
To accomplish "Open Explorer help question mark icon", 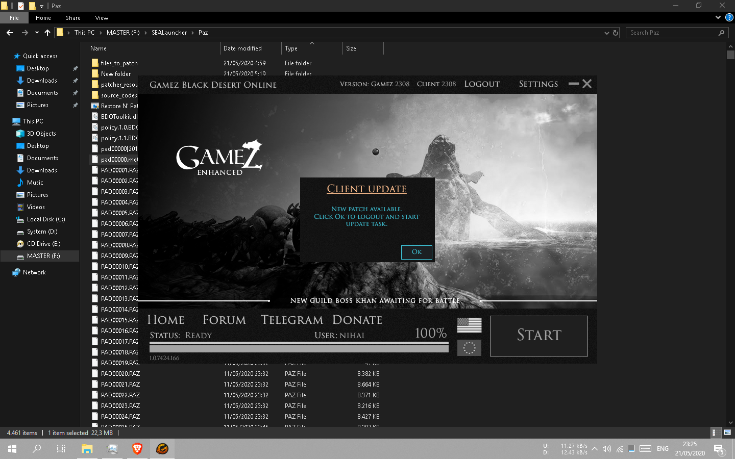I will pos(729,17).
